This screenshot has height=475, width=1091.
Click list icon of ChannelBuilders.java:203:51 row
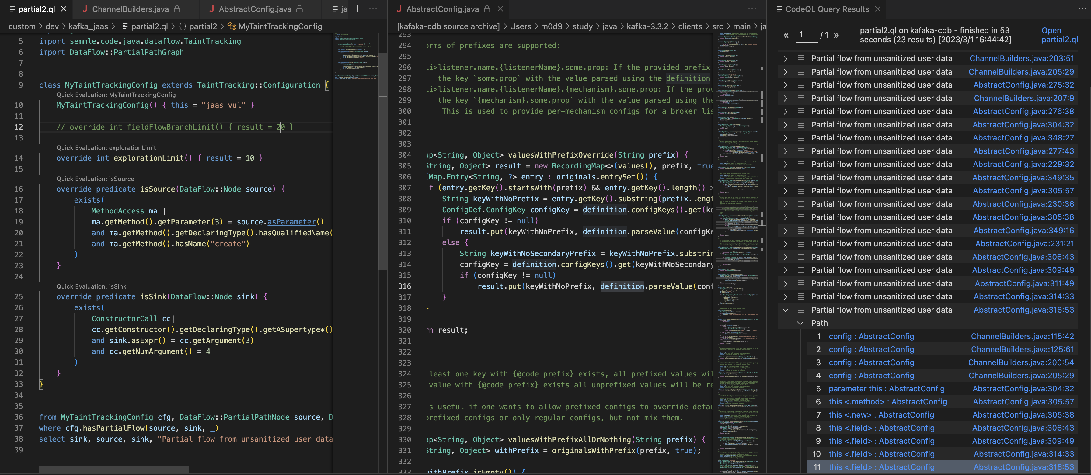point(800,58)
